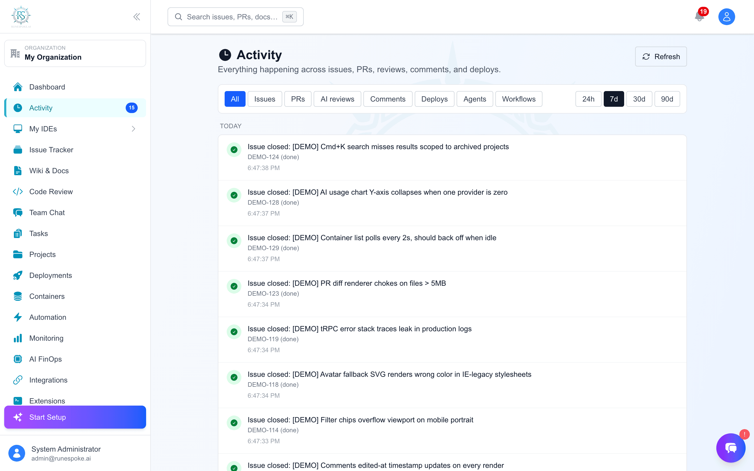This screenshot has width=754, height=471.
Task: Click the Integrations link icon
Action: click(x=18, y=380)
